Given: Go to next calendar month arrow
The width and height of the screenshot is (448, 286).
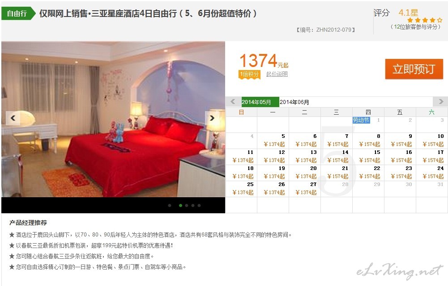Looking at the screenshot, I should pos(440,102).
